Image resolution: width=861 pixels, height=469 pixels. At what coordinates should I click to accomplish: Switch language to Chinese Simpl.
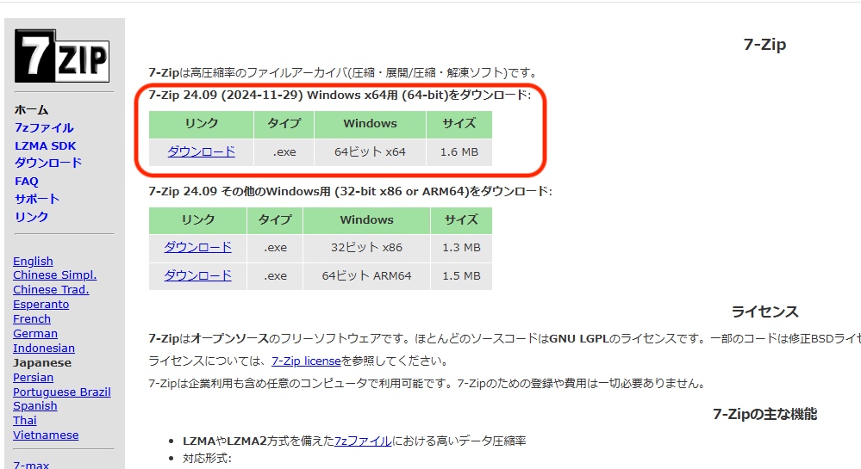pyautogui.click(x=54, y=275)
